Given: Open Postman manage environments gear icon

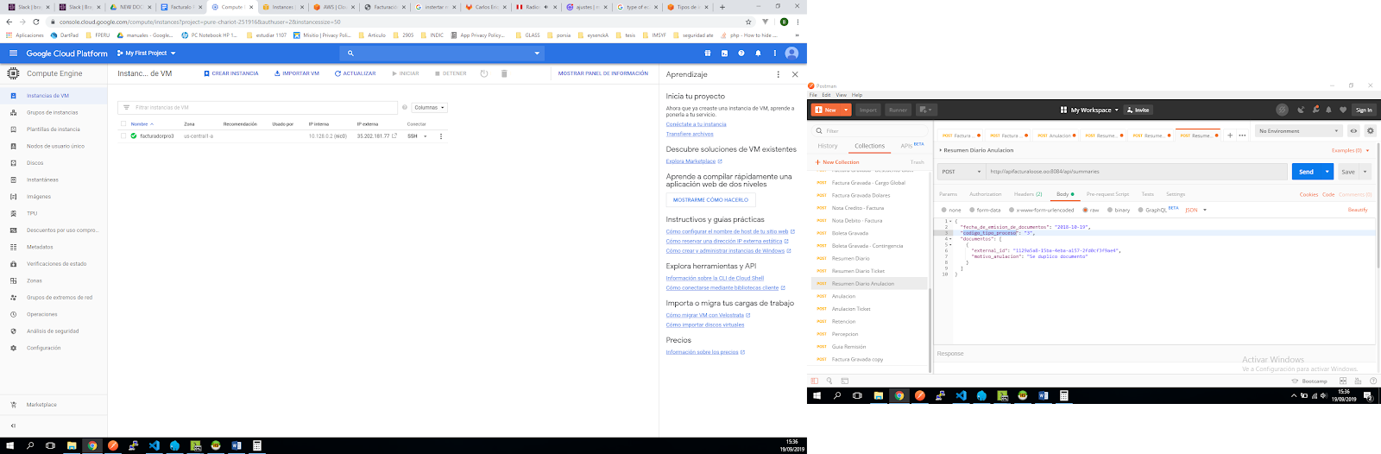Looking at the screenshot, I should coord(1370,131).
